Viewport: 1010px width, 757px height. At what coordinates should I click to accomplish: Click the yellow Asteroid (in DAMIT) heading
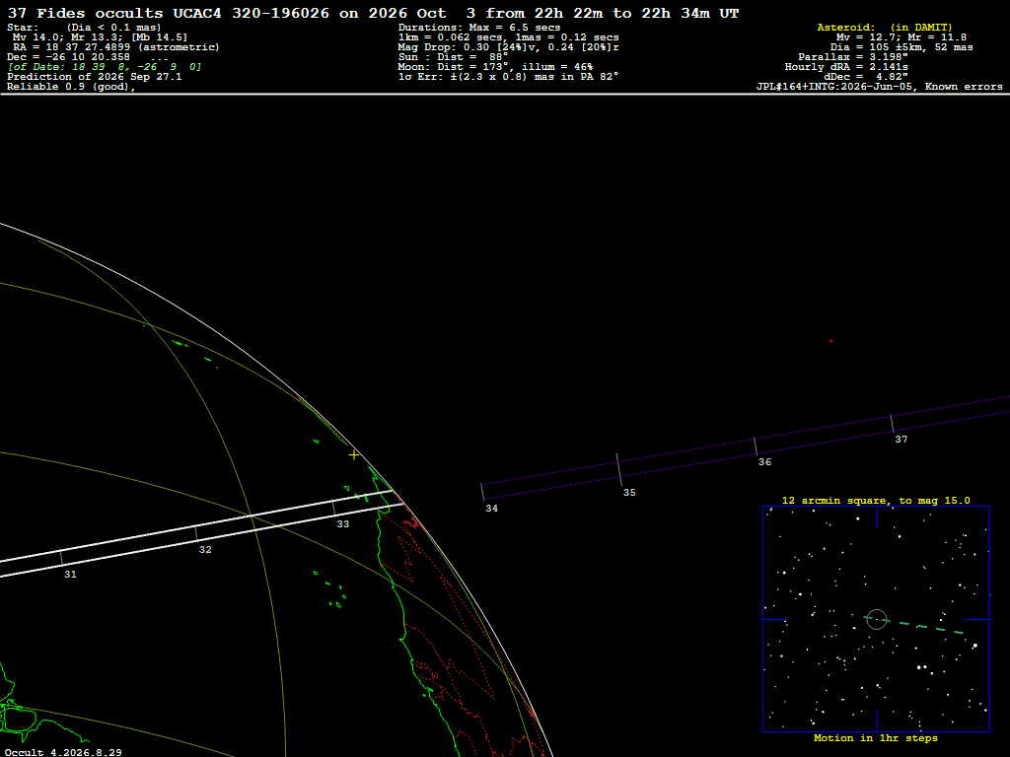coord(885,27)
